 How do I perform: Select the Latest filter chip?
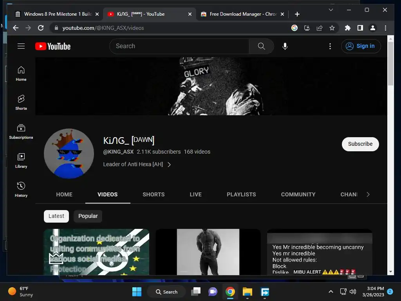click(56, 216)
